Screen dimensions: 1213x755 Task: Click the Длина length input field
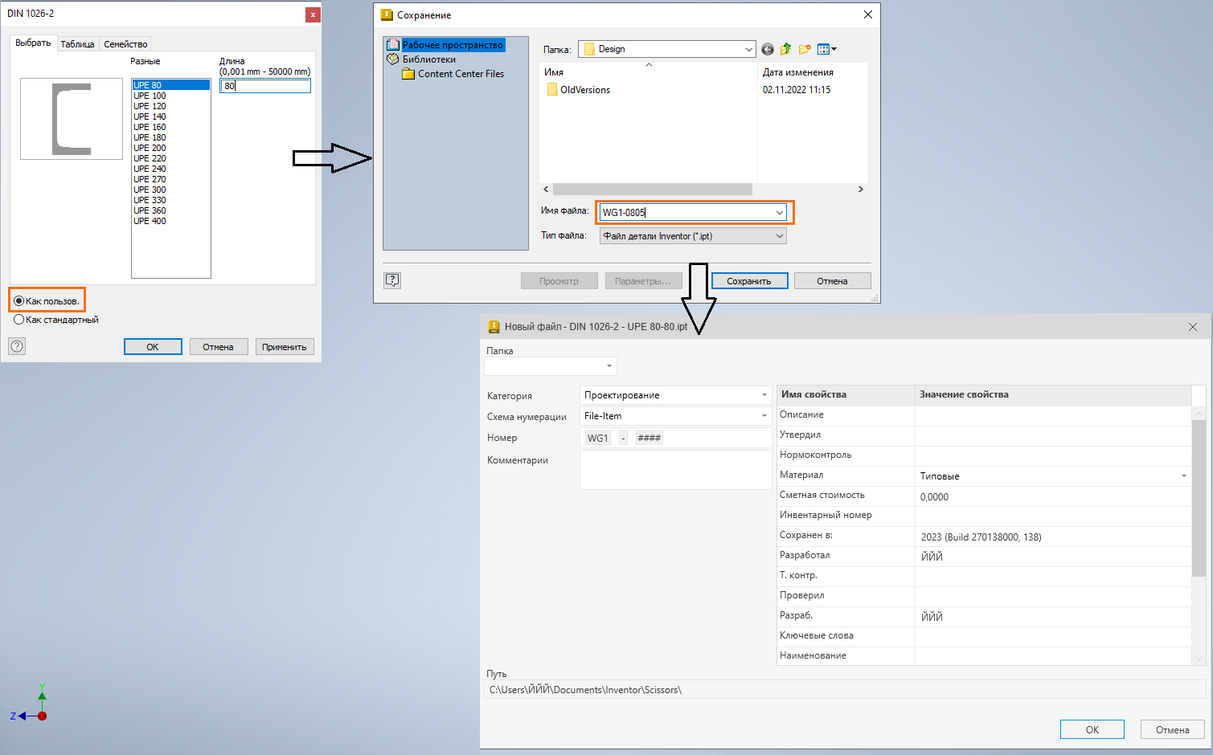[265, 86]
